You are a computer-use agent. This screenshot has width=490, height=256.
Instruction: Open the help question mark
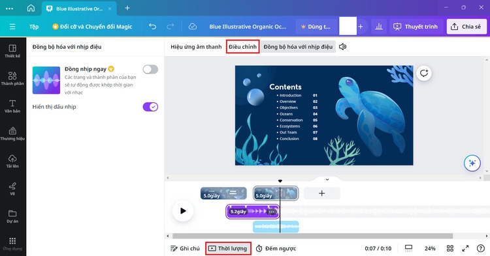tap(481, 248)
